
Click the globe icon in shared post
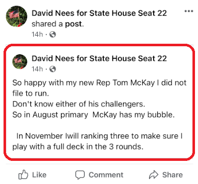click(52, 69)
